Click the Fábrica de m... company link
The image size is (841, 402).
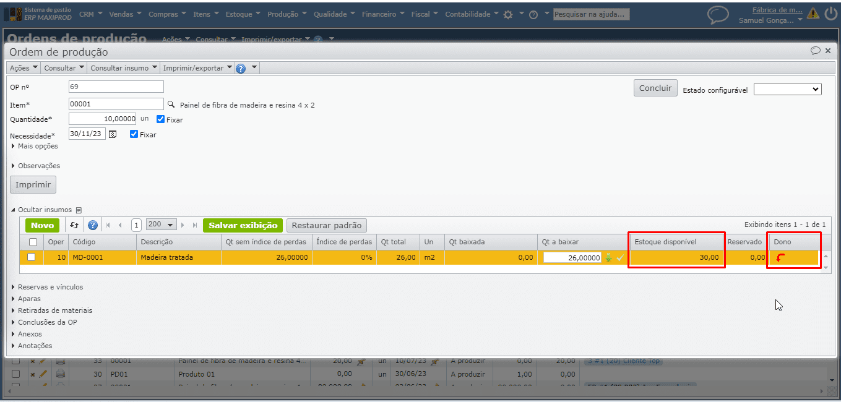[x=777, y=9]
